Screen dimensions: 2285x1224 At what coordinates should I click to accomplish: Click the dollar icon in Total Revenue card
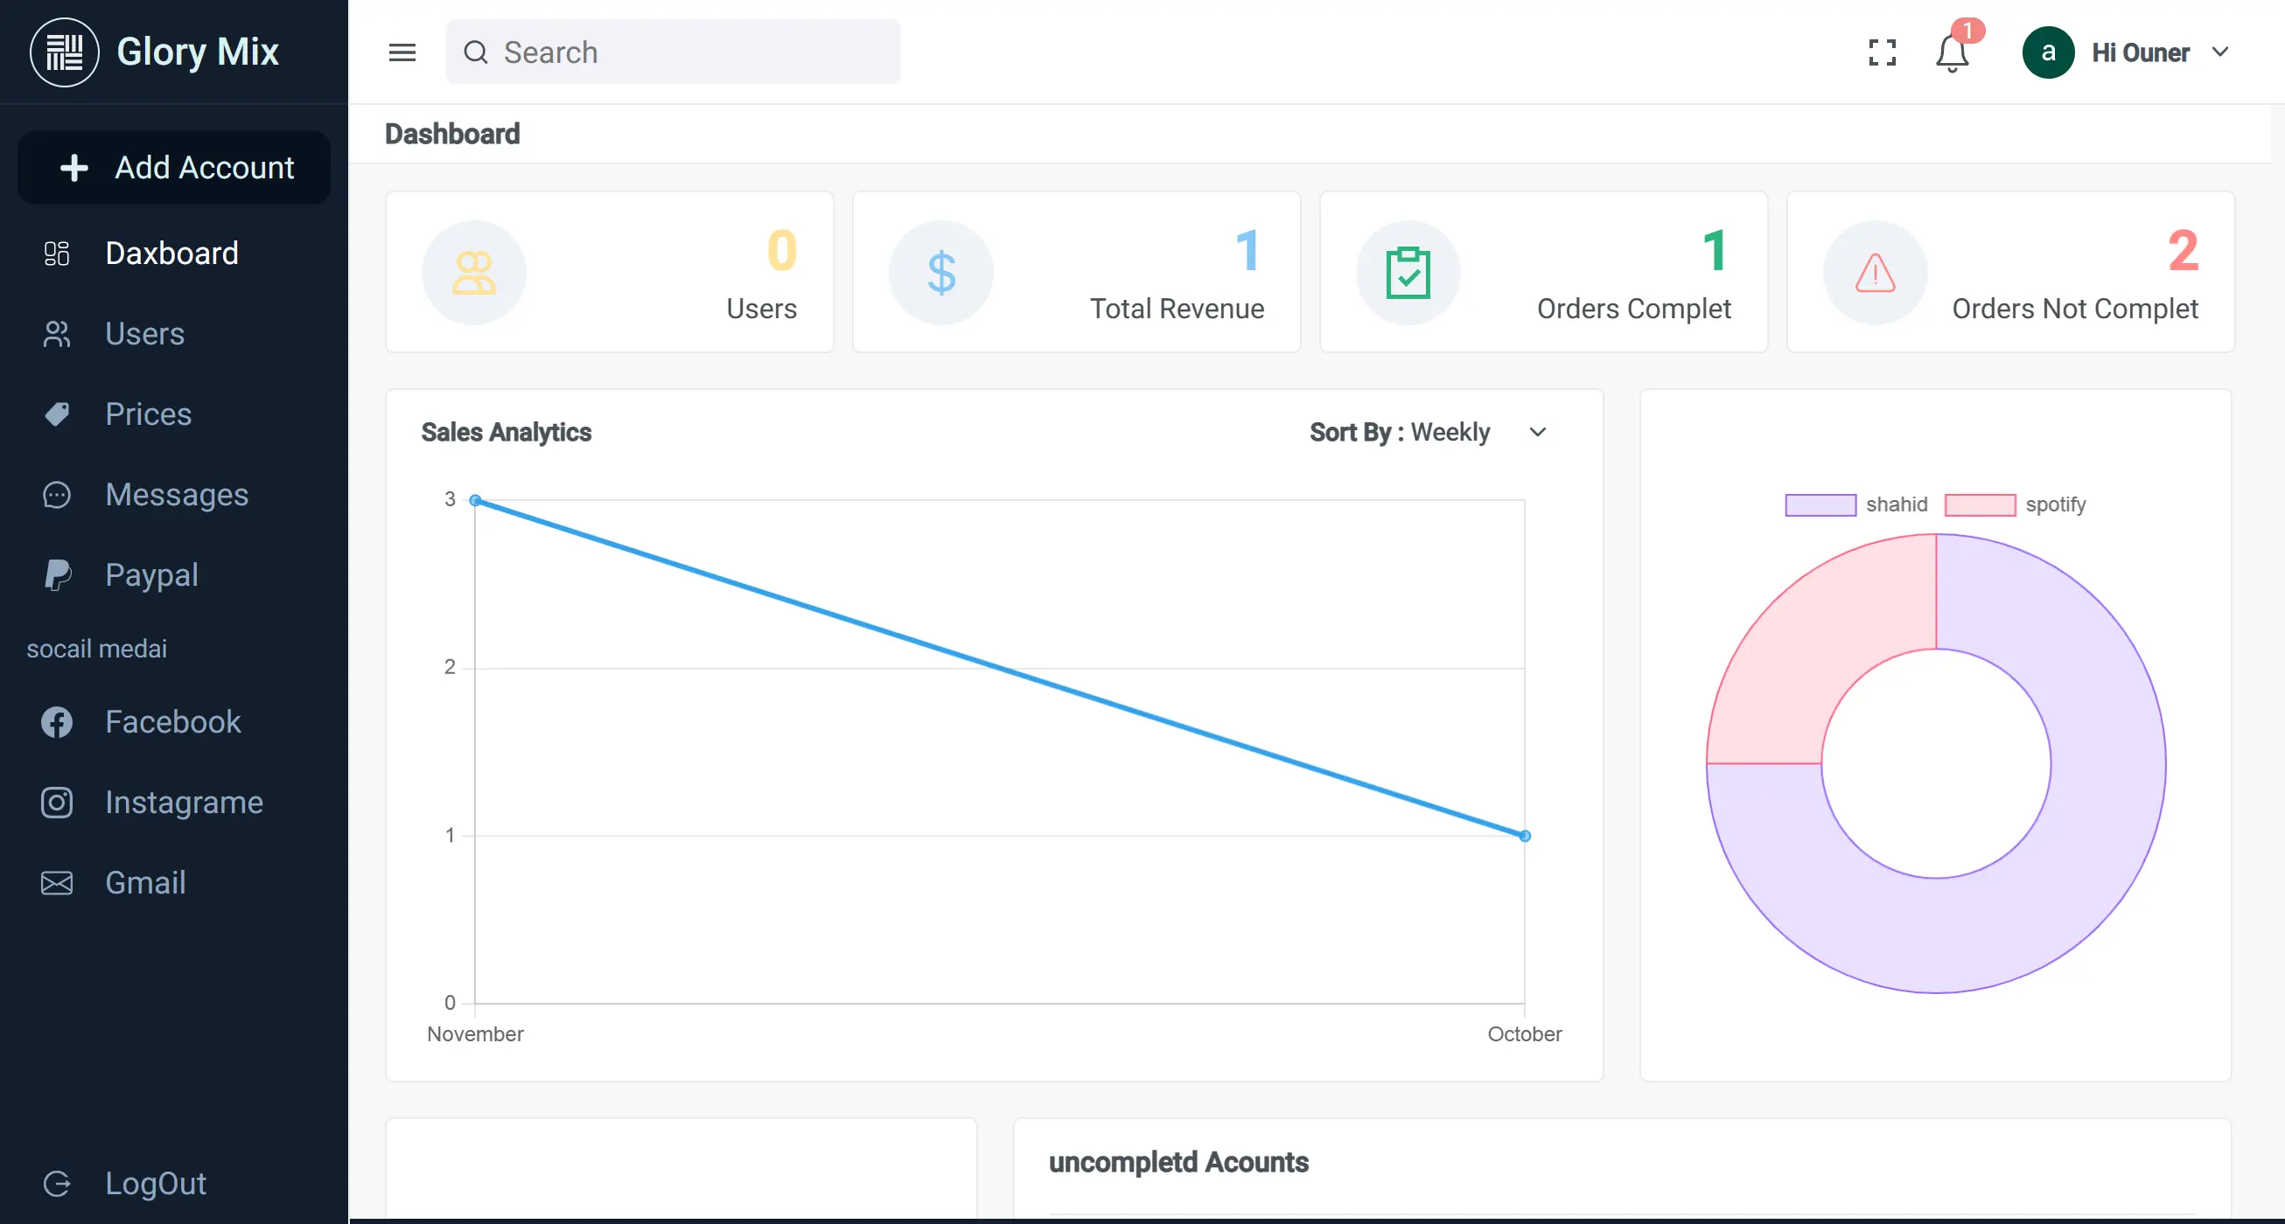tap(941, 273)
